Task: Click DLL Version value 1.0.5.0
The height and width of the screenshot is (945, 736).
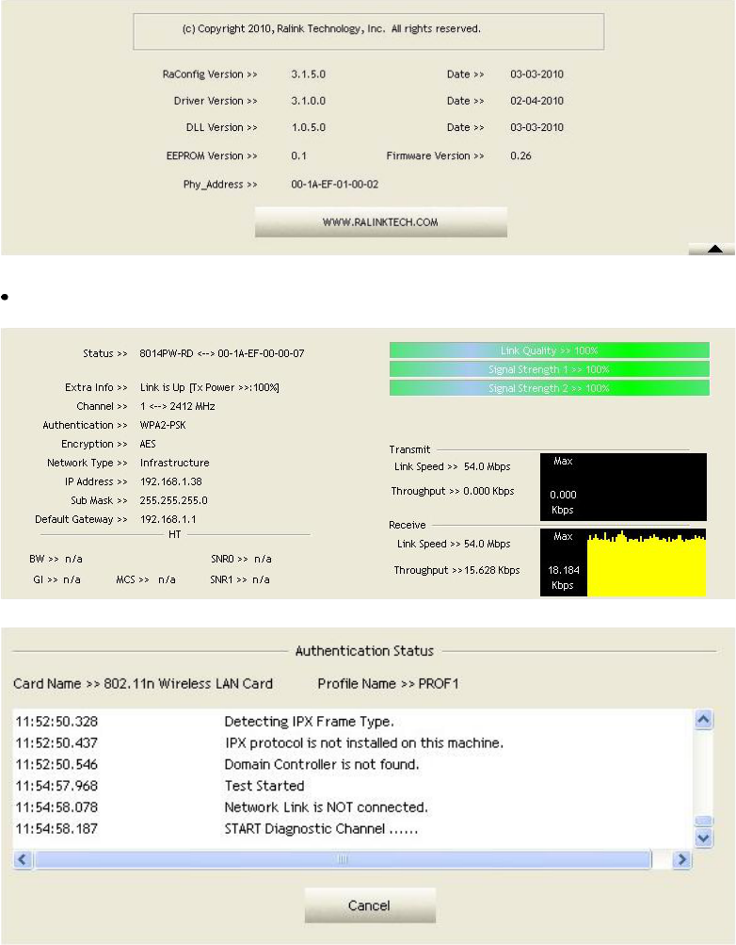Action: coord(308,127)
